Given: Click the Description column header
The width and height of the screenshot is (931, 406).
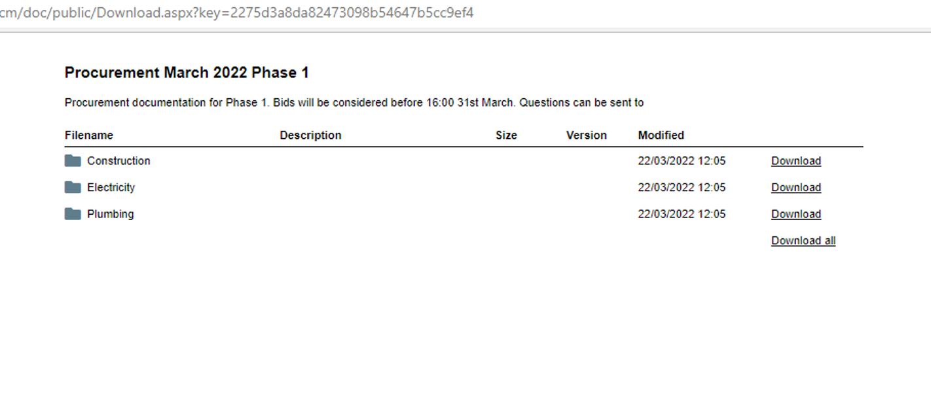Looking at the screenshot, I should click(311, 135).
